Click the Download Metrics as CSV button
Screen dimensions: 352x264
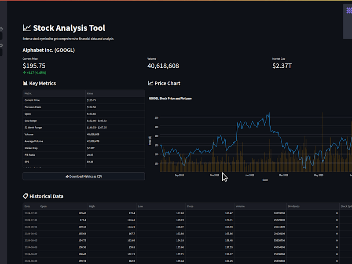tap(84, 176)
